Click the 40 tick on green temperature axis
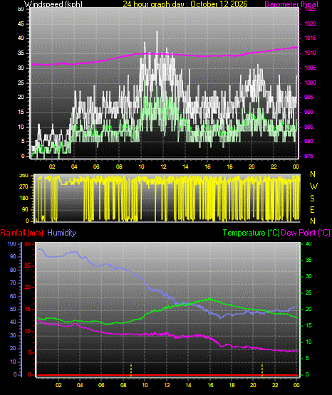Viewport: 332px width, 395px height. [308, 244]
